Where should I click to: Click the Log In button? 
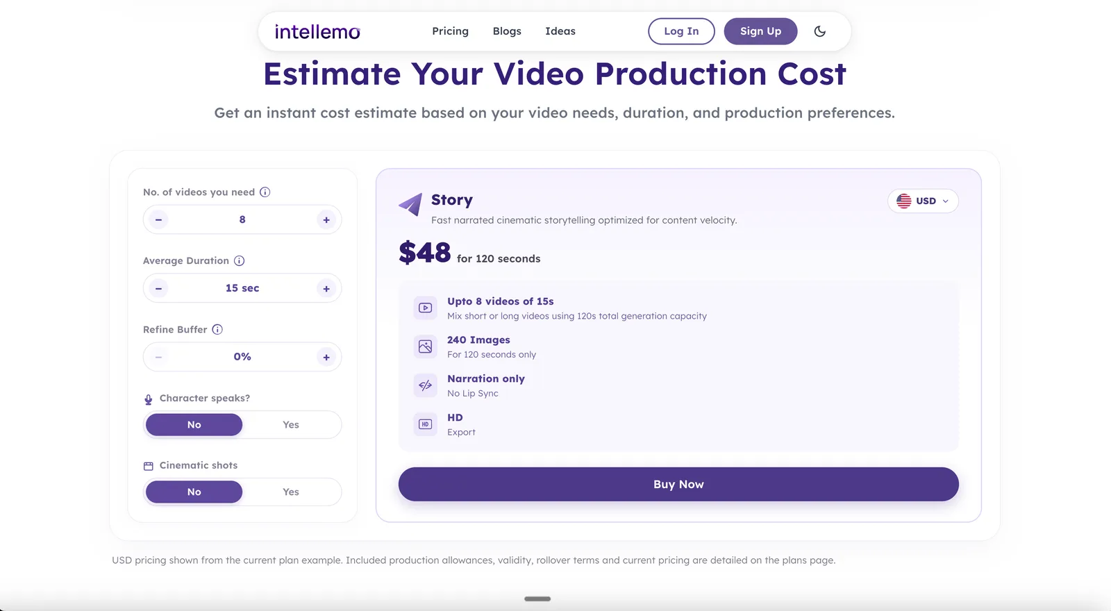click(x=681, y=31)
